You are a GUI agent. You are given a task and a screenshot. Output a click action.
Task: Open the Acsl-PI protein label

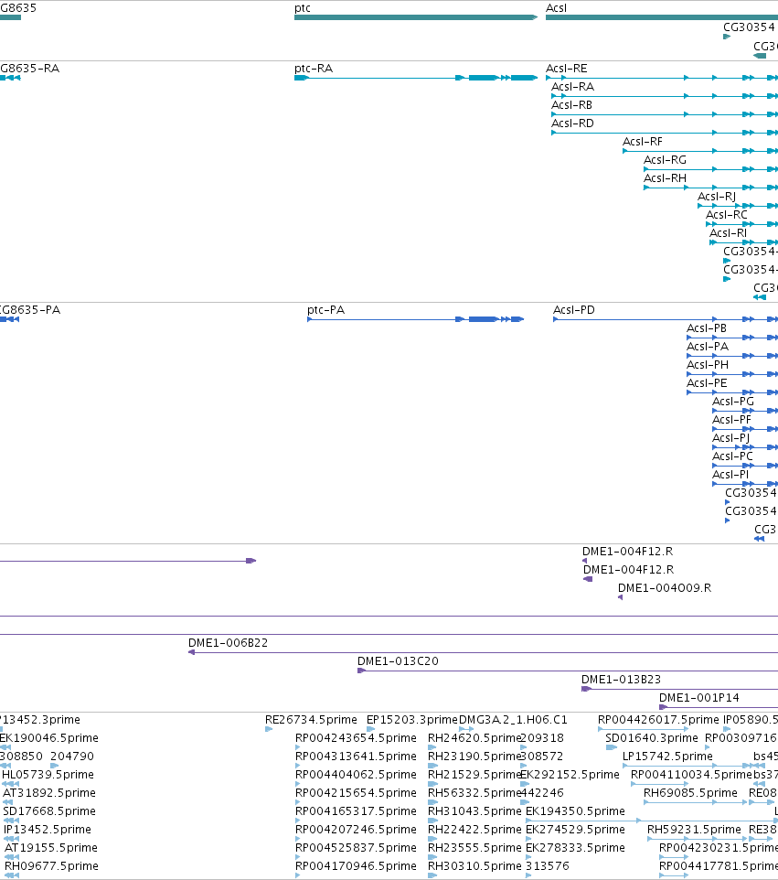pos(730,474)
